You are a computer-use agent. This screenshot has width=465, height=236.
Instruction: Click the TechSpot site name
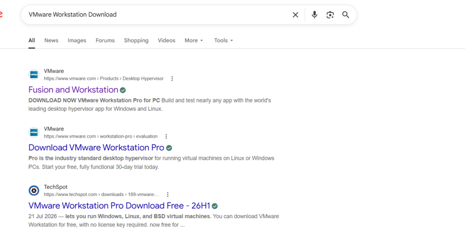tap(56, 187)
